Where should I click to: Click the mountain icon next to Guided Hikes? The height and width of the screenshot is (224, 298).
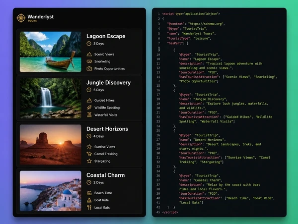click(89, 100)
